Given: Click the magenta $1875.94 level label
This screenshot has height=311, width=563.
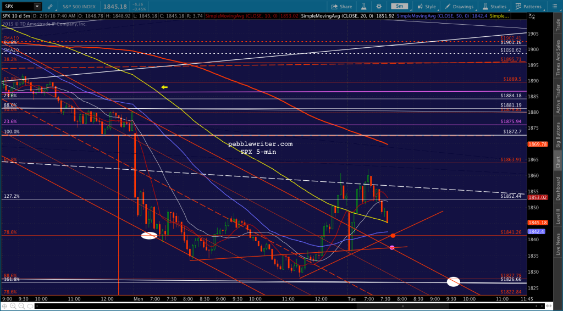Looking at the screenshot, I should pyautogui.click(x=511, y=121).
